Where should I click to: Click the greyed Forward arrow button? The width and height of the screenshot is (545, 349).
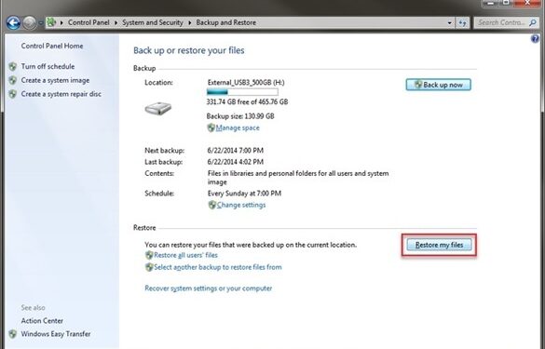coord(29,23)
